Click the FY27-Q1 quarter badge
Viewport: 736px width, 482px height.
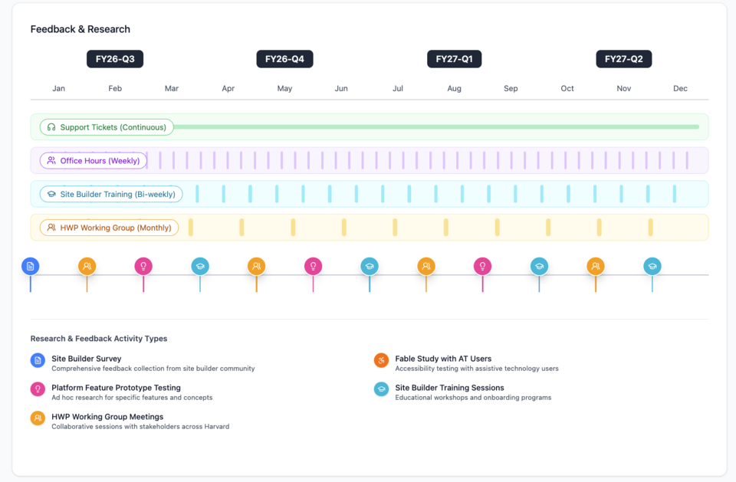click(x=455, y=59)
